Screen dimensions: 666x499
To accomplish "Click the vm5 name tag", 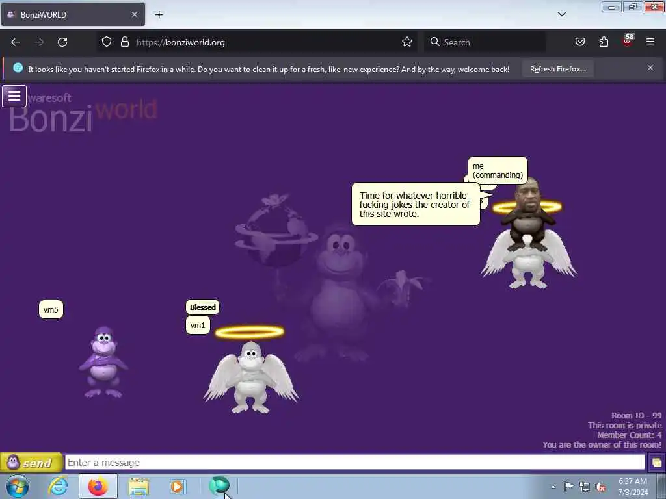I will pos(51,310).
